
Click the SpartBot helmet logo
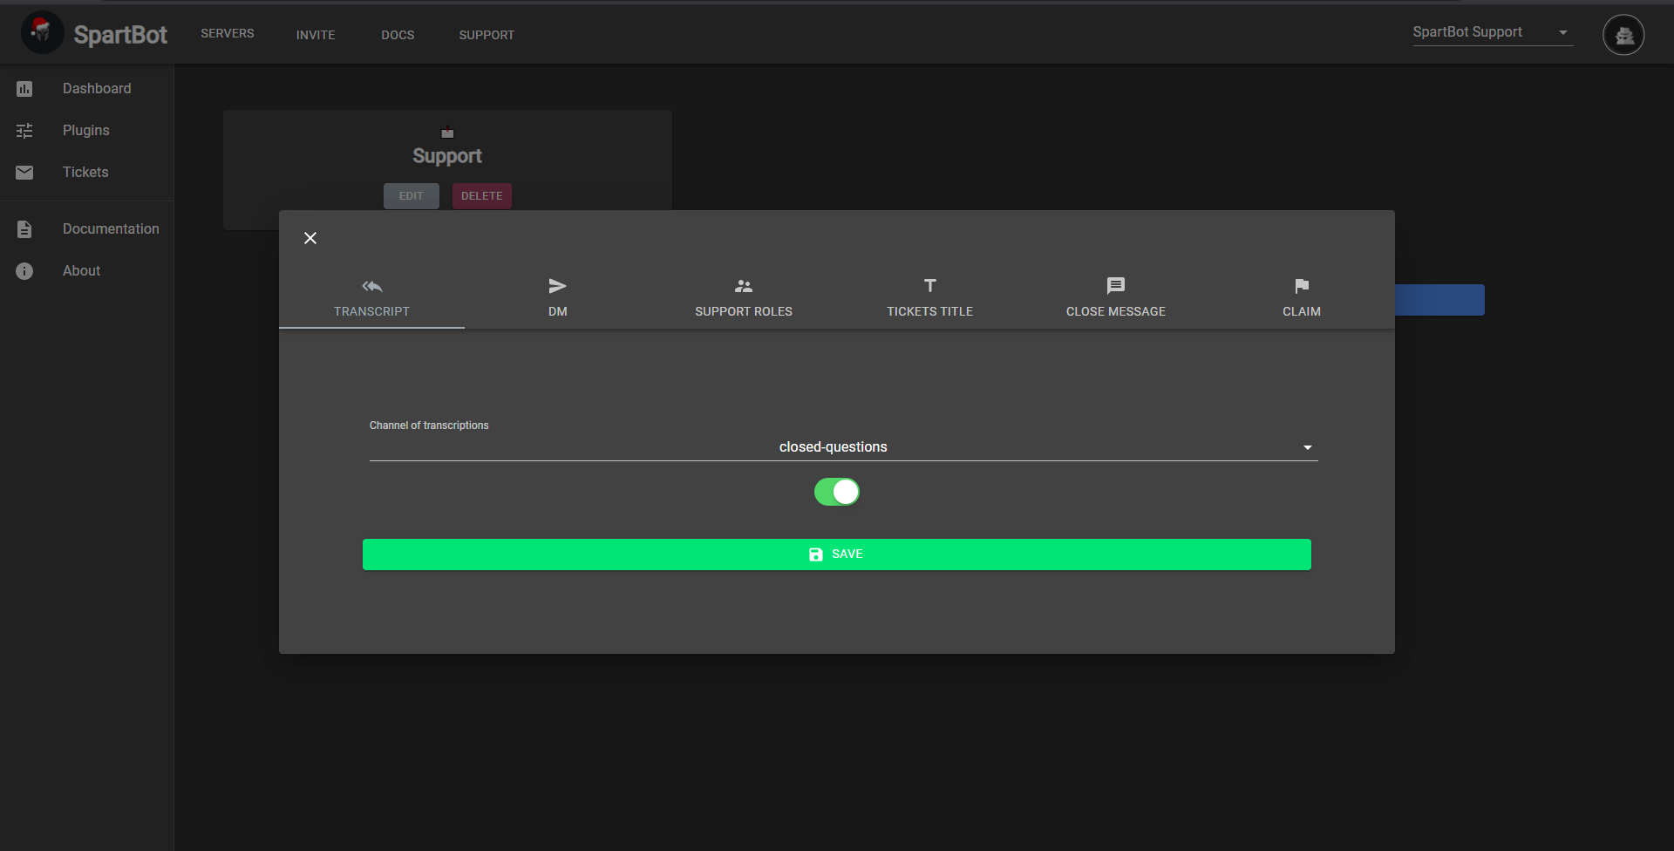[x=42, y=33]
